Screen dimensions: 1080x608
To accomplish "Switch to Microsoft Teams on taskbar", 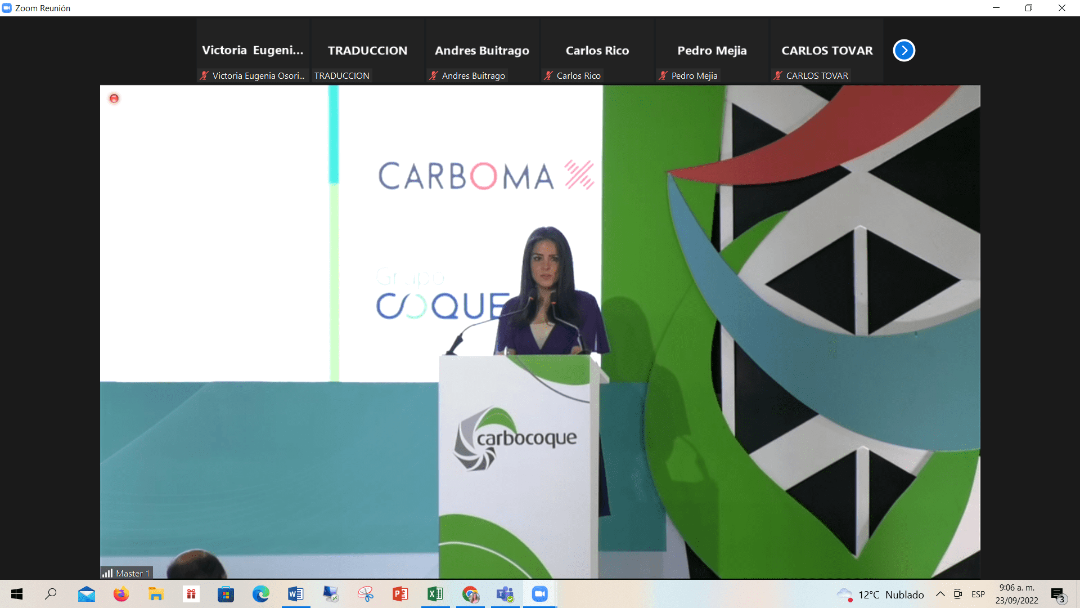I will click(x=505, y=594).
